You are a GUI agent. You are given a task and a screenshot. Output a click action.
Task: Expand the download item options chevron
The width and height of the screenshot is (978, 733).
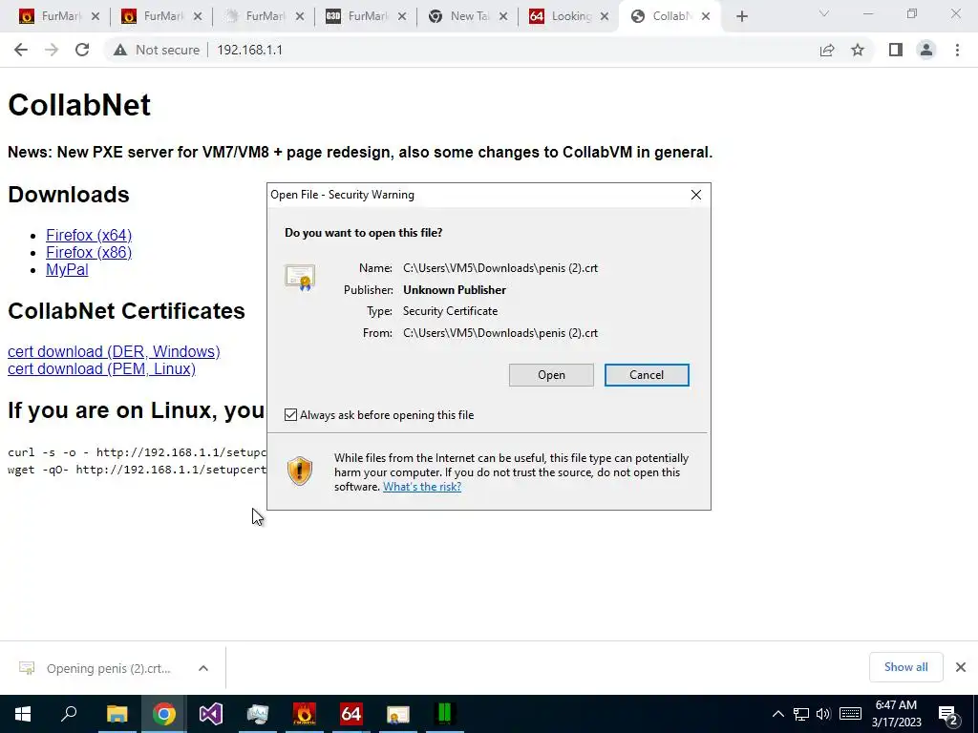203,668
